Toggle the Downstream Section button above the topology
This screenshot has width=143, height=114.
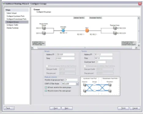[96, 18]
